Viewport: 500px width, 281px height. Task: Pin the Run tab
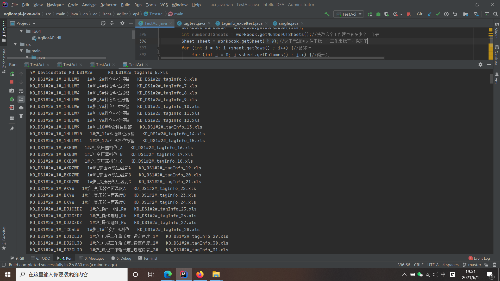pyautogui.click(x=11, y=128)
